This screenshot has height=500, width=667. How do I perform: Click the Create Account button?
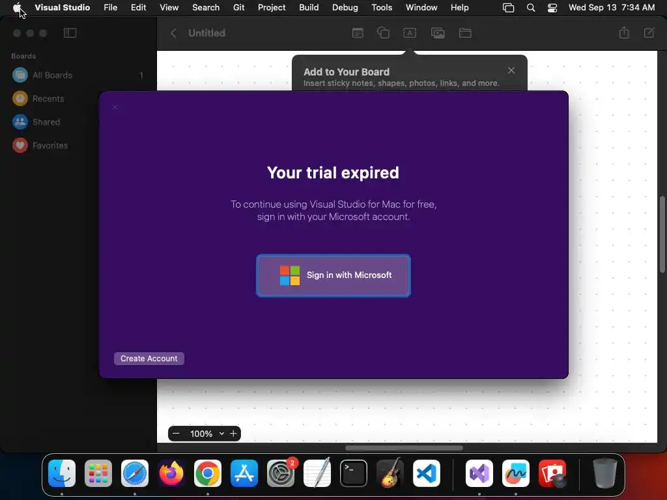coord(149,359)
